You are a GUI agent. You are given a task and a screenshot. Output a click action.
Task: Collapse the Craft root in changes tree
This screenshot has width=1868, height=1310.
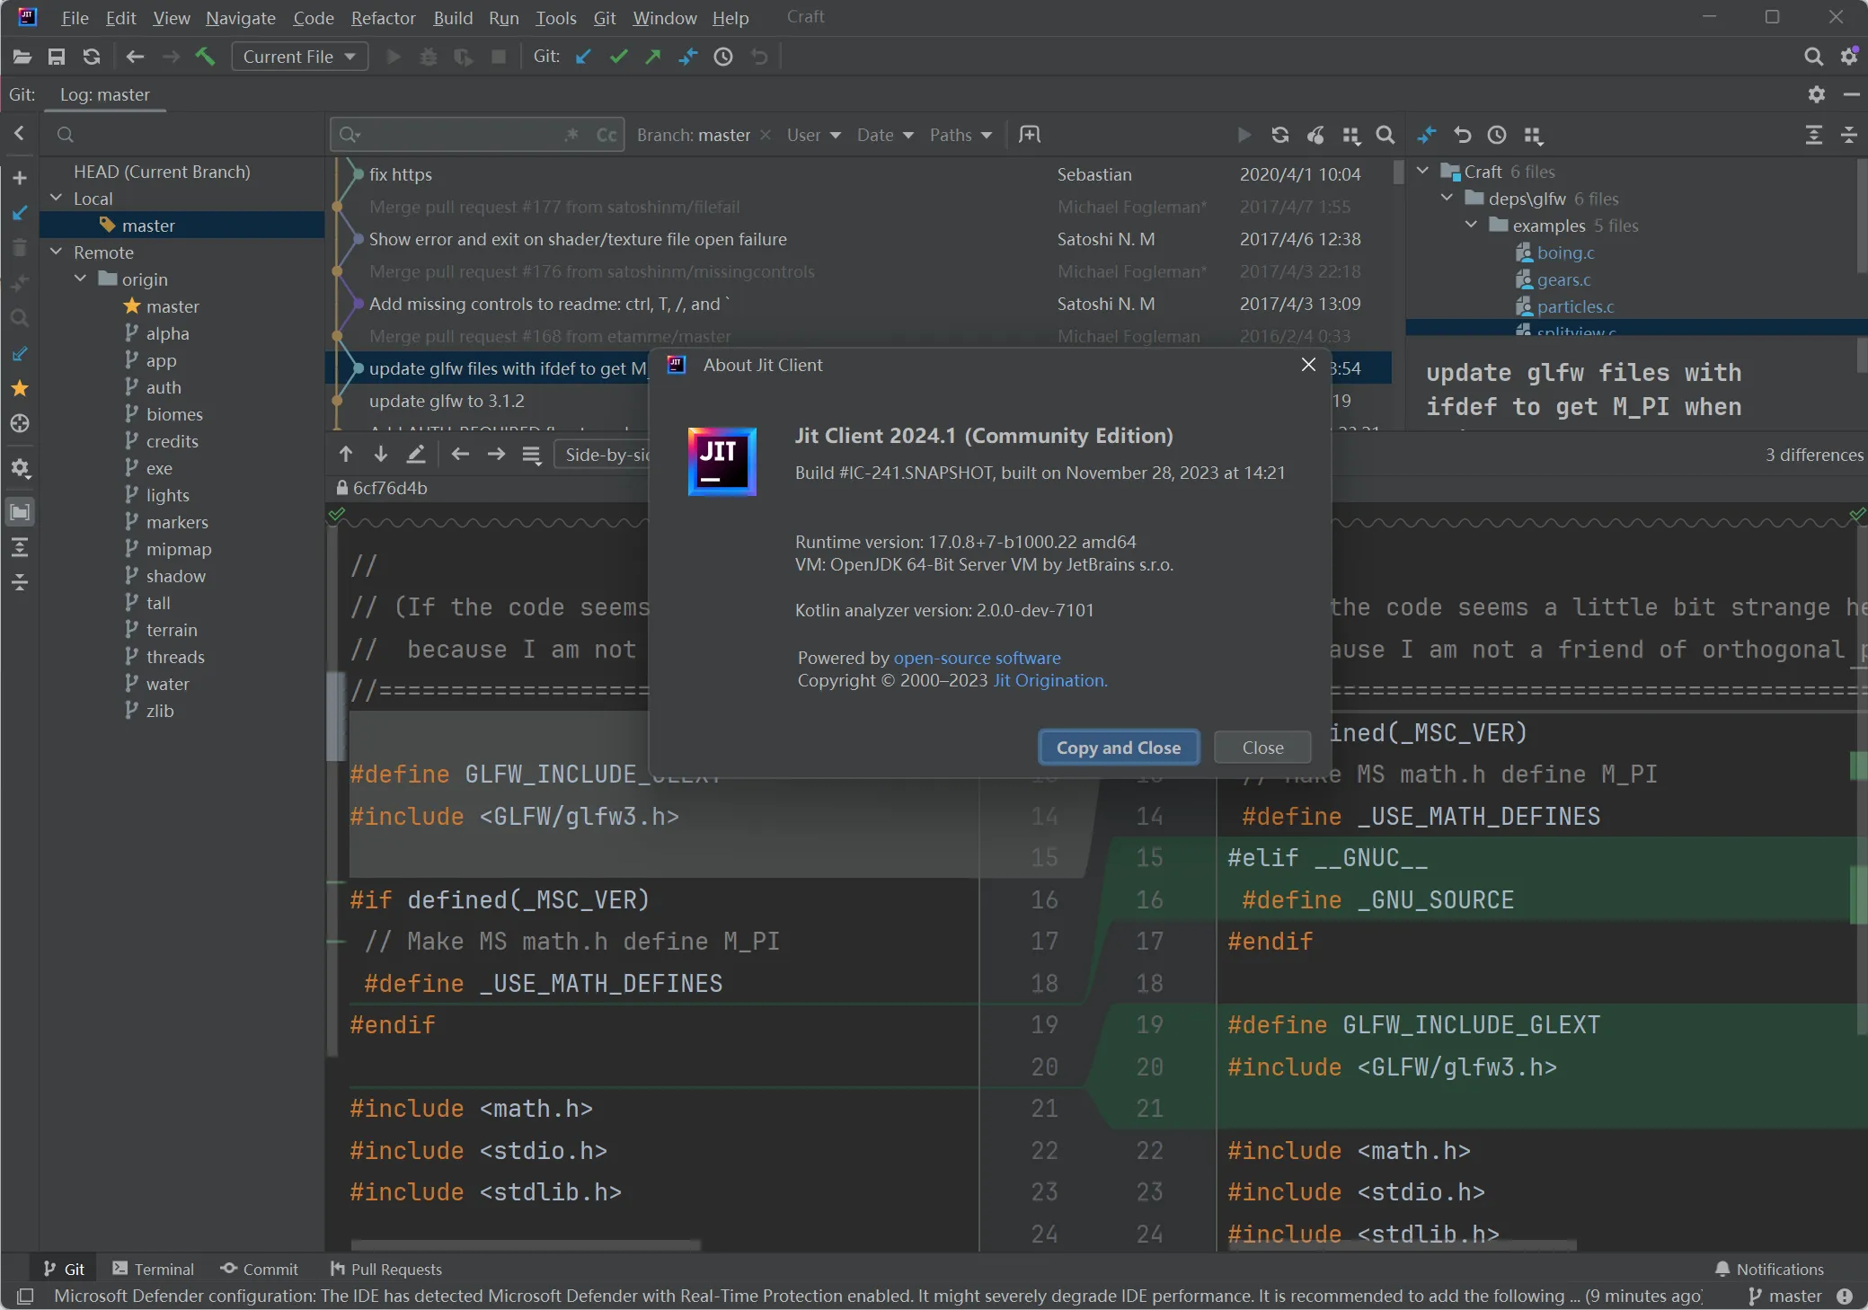pos(1422,171)
